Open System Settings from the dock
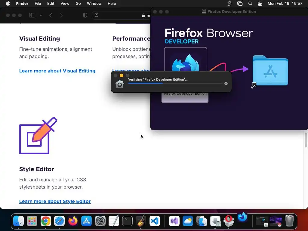The height and width of the screenshot is (231, 308). [x=100, y=221]
